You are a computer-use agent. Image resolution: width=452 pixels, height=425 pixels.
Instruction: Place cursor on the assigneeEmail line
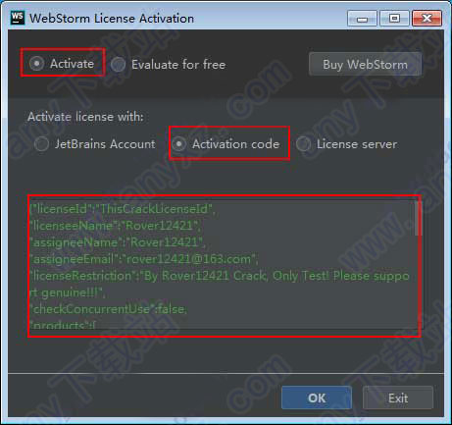[x=144, y=259]
